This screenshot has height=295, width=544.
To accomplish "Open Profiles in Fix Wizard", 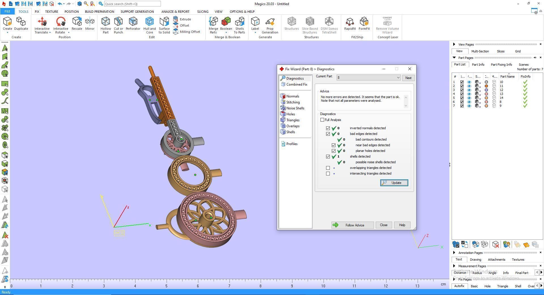I will pyautogui.click(x=289, y=144).
